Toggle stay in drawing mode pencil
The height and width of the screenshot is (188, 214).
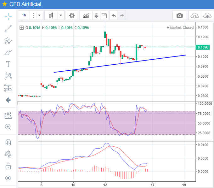tap(8, 154)
